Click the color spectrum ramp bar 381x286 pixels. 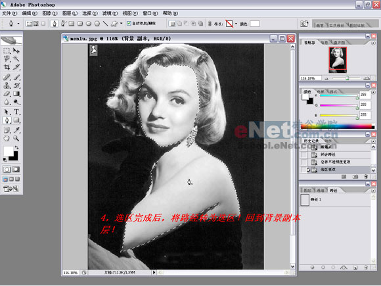point(338,126)
